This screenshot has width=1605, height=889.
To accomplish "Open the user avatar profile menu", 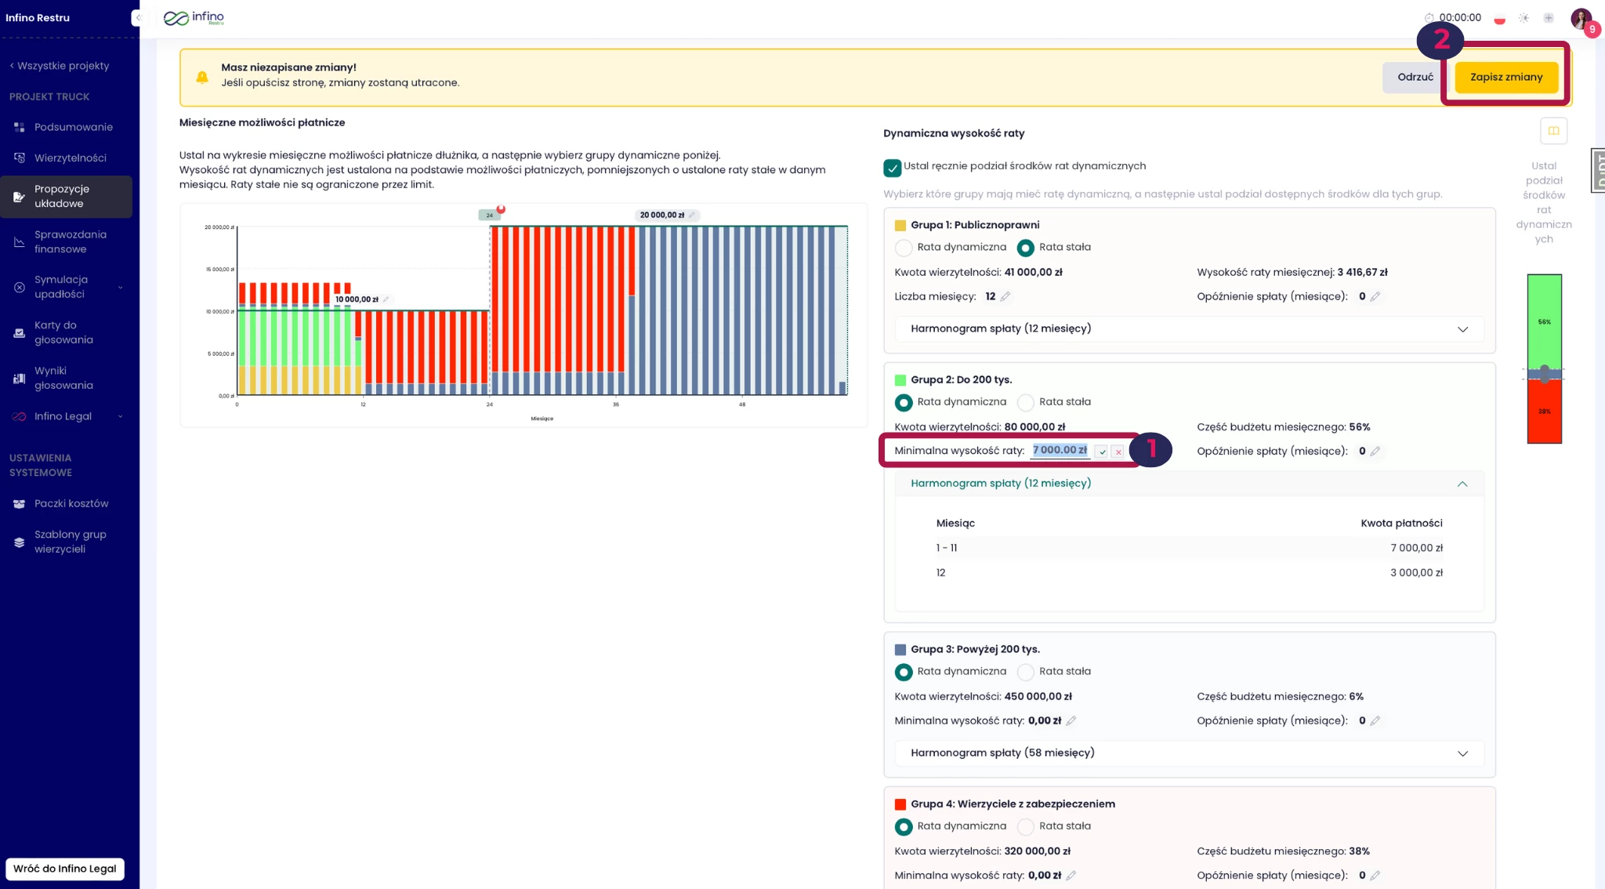I will click(1581, 18).
